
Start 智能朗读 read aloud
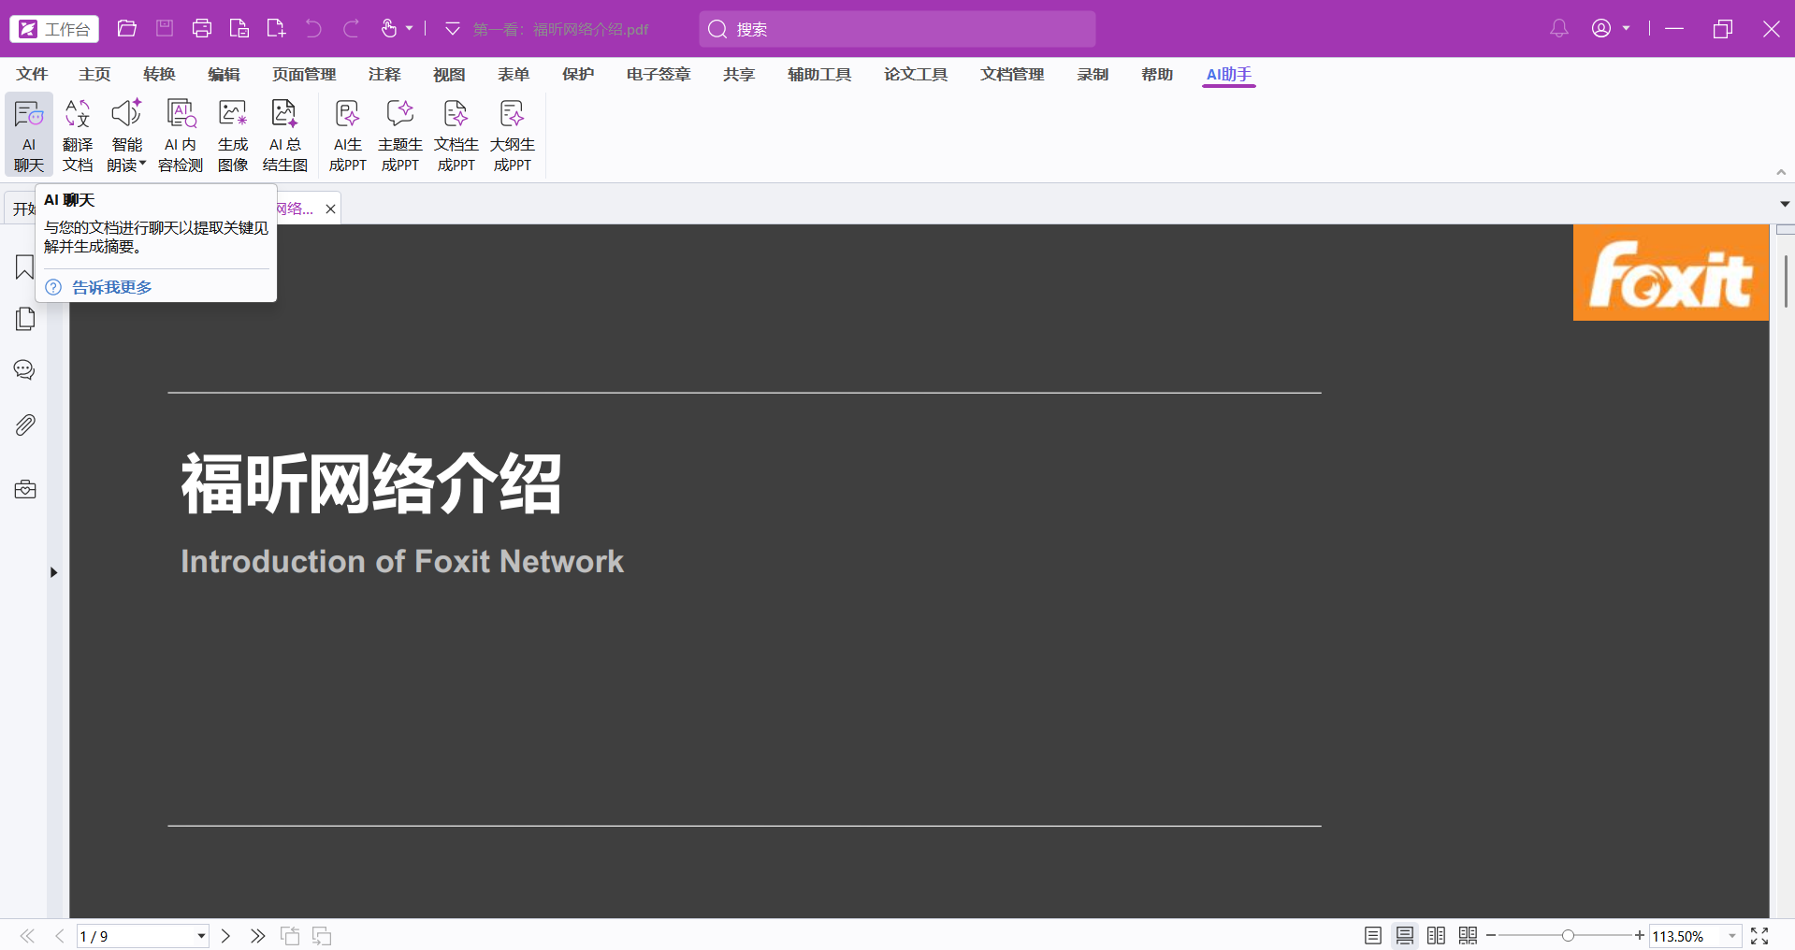(126, 136)
